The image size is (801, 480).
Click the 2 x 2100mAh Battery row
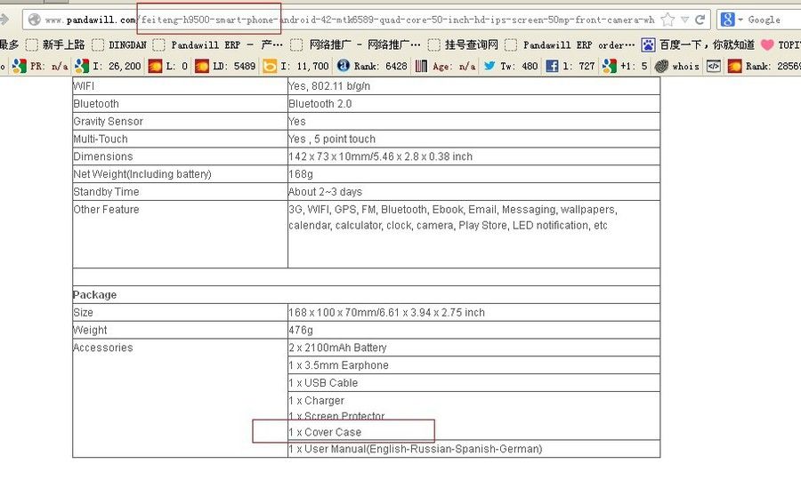(473, 348)
